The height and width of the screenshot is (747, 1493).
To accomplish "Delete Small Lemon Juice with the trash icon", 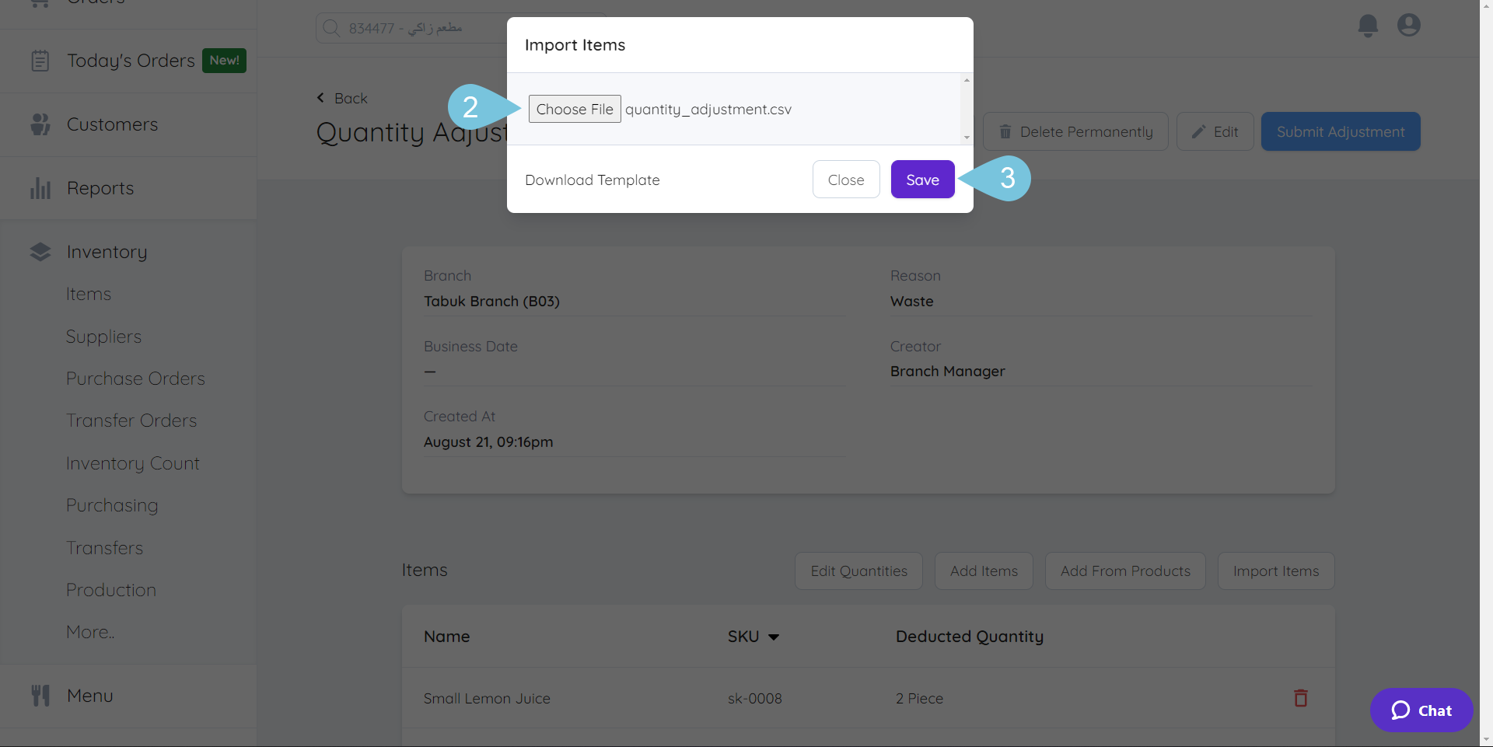I will [x=1299, y=698].
